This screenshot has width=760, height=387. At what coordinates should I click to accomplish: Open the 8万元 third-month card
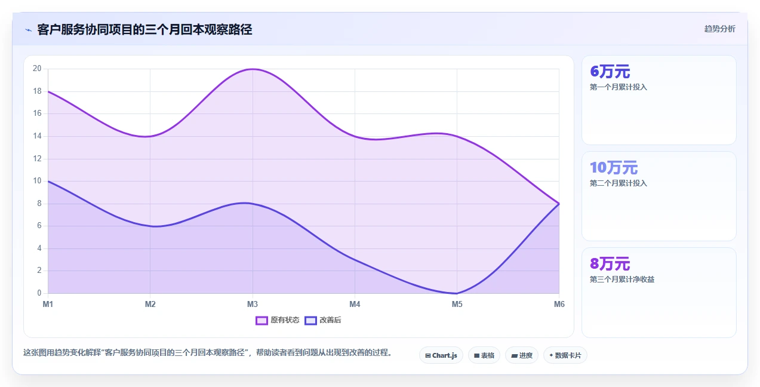[x=659, y=293]
